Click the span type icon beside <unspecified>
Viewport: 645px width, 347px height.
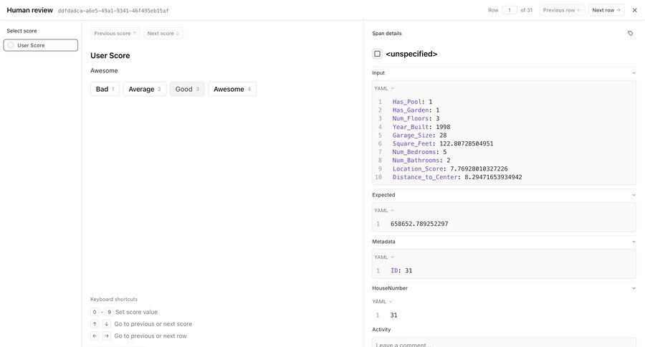(377, 54)
